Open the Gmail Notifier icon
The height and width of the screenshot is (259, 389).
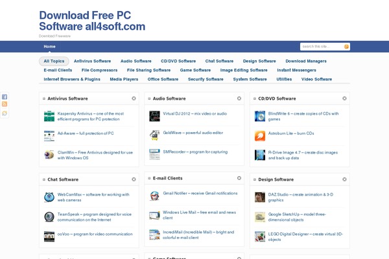click(x=154, y=196)
